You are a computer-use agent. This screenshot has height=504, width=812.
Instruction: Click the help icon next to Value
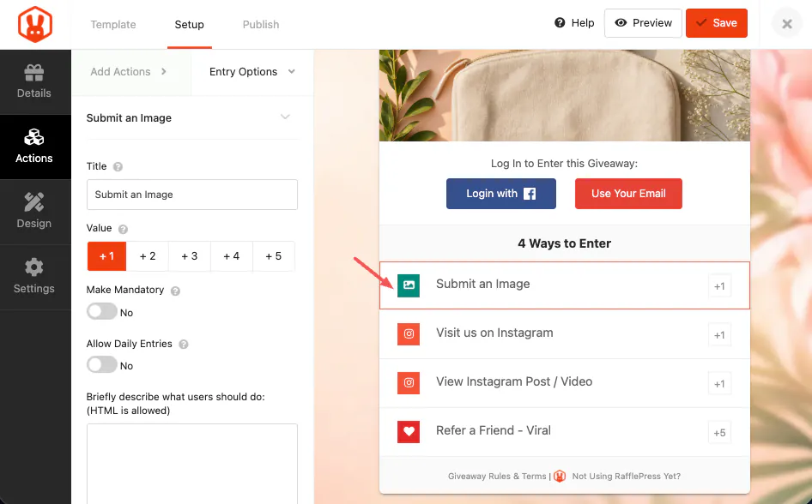pyautogui.click(x=123, y=229)
